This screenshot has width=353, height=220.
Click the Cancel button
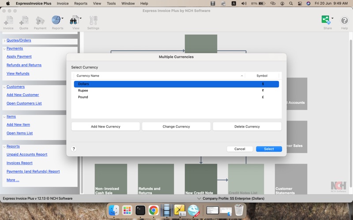click(240, 149)
